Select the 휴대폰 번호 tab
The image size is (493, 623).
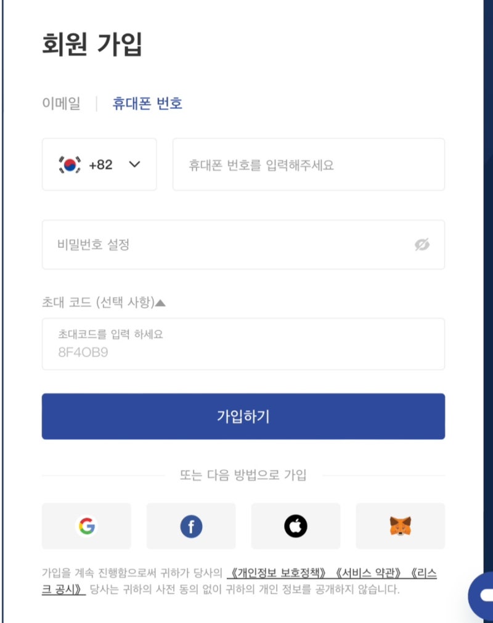147,104
